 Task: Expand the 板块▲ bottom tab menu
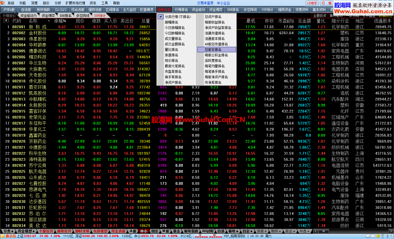tap(234, 231)
